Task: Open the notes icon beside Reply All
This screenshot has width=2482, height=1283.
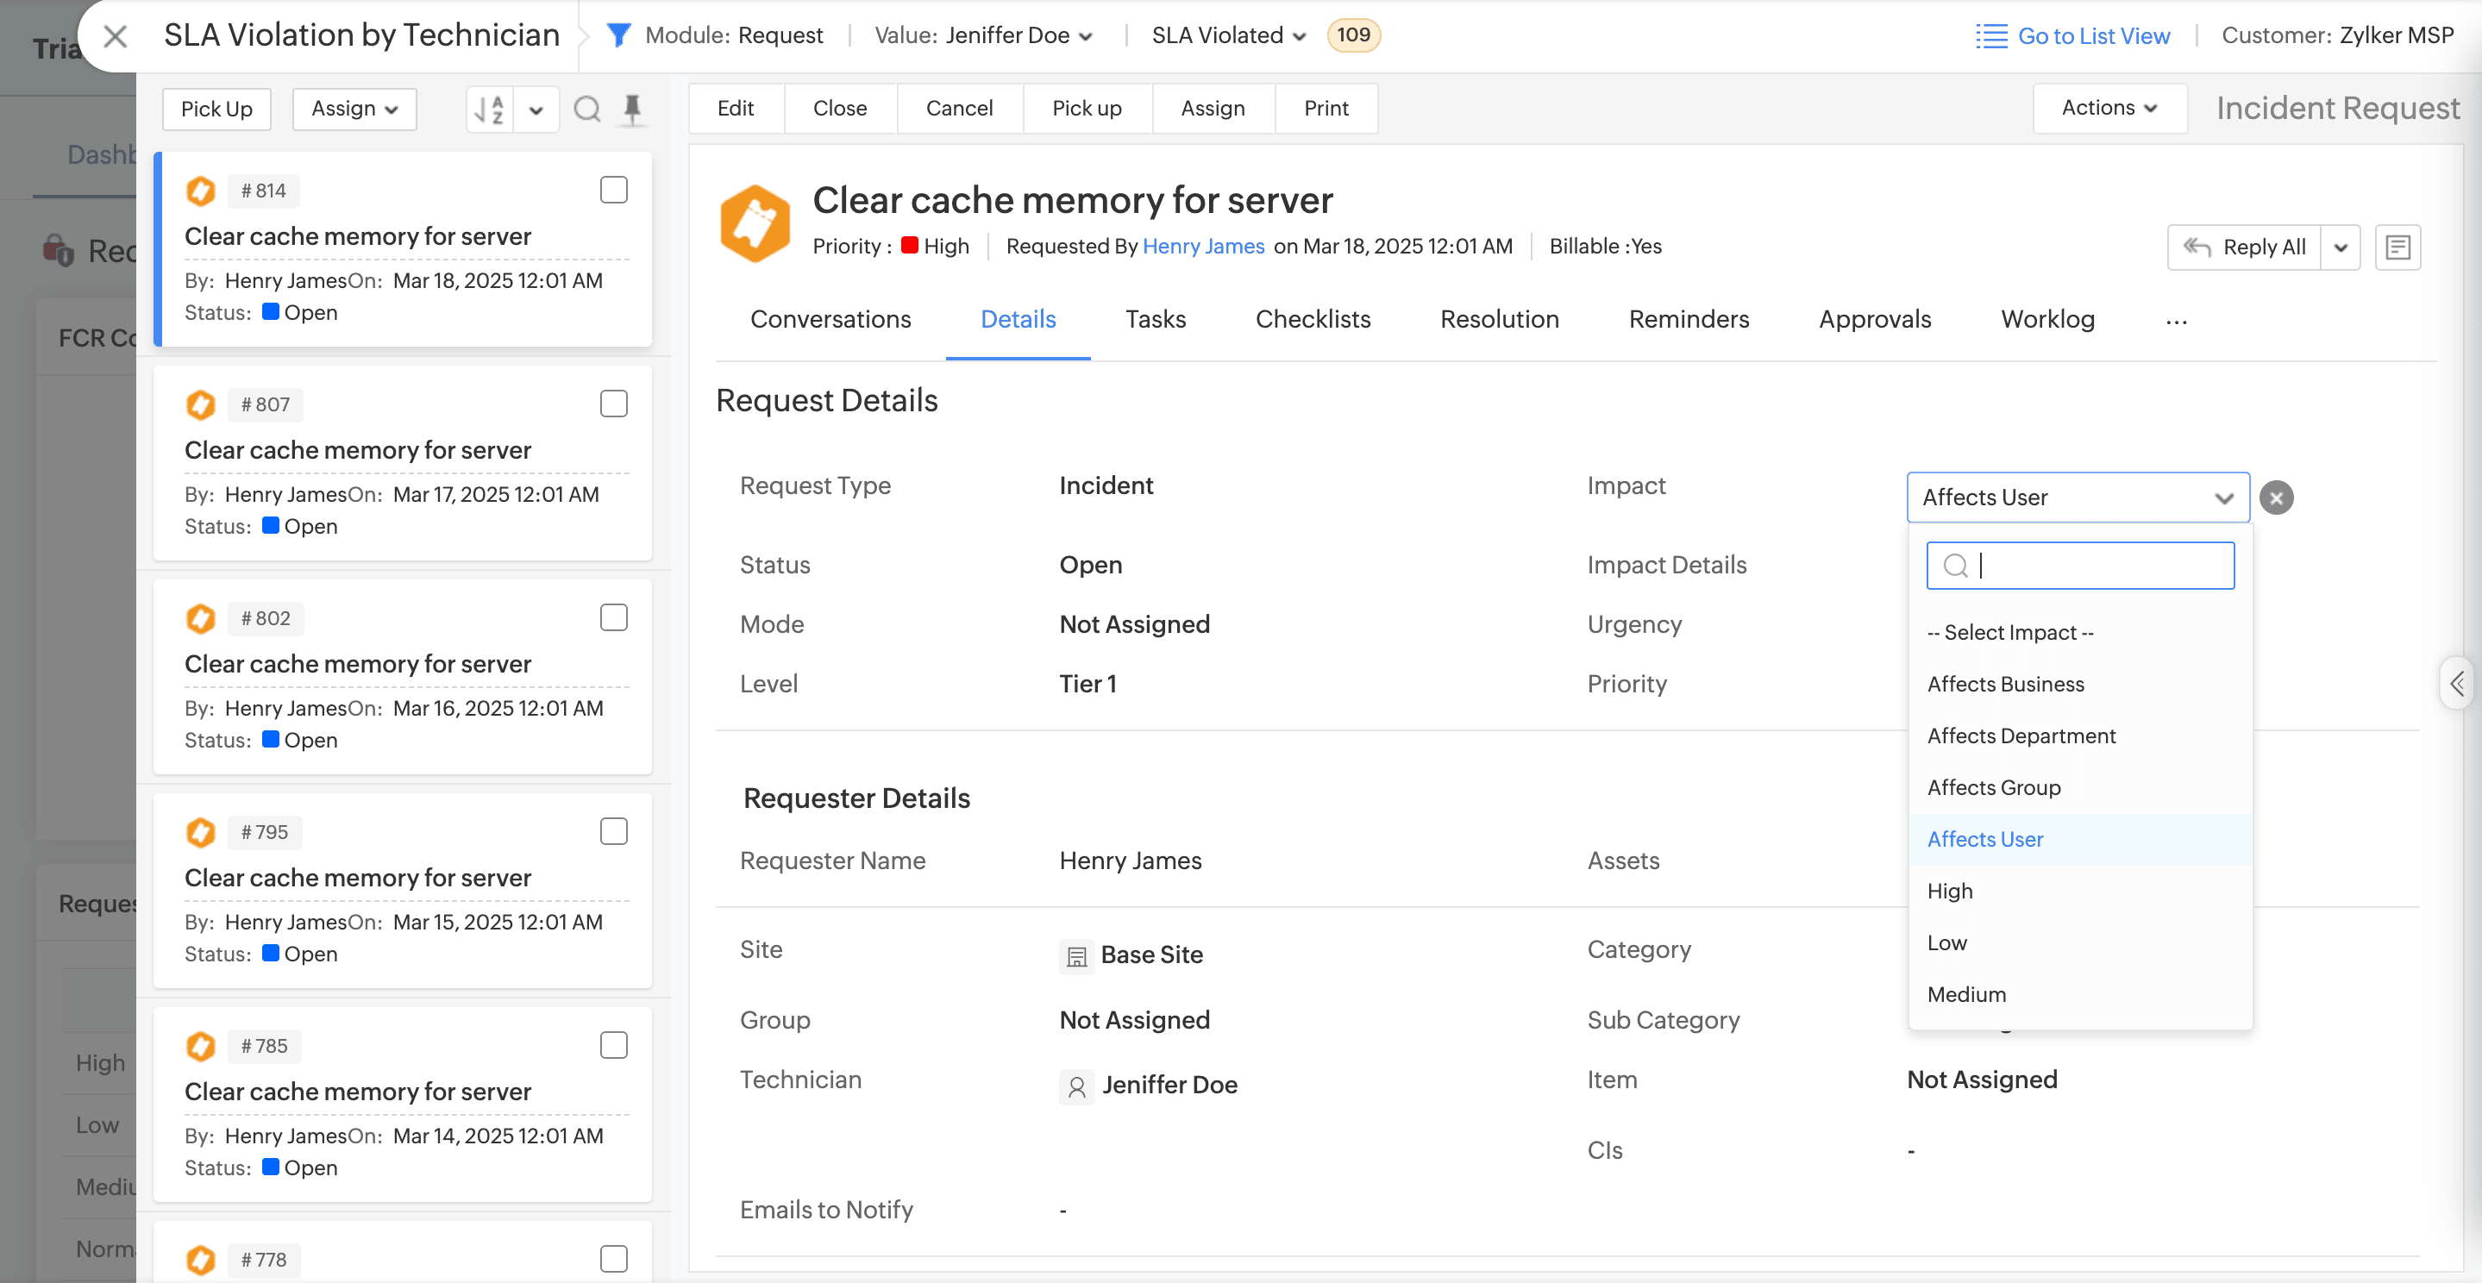Action: click(2397, 247)
